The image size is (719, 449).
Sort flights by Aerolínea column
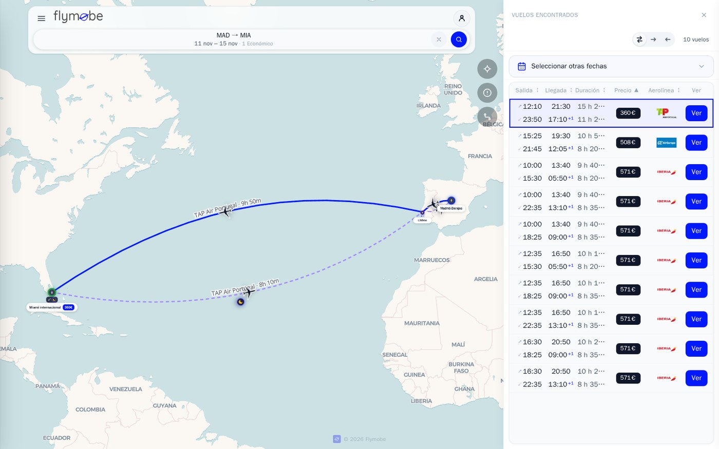[x=664, y=90]
